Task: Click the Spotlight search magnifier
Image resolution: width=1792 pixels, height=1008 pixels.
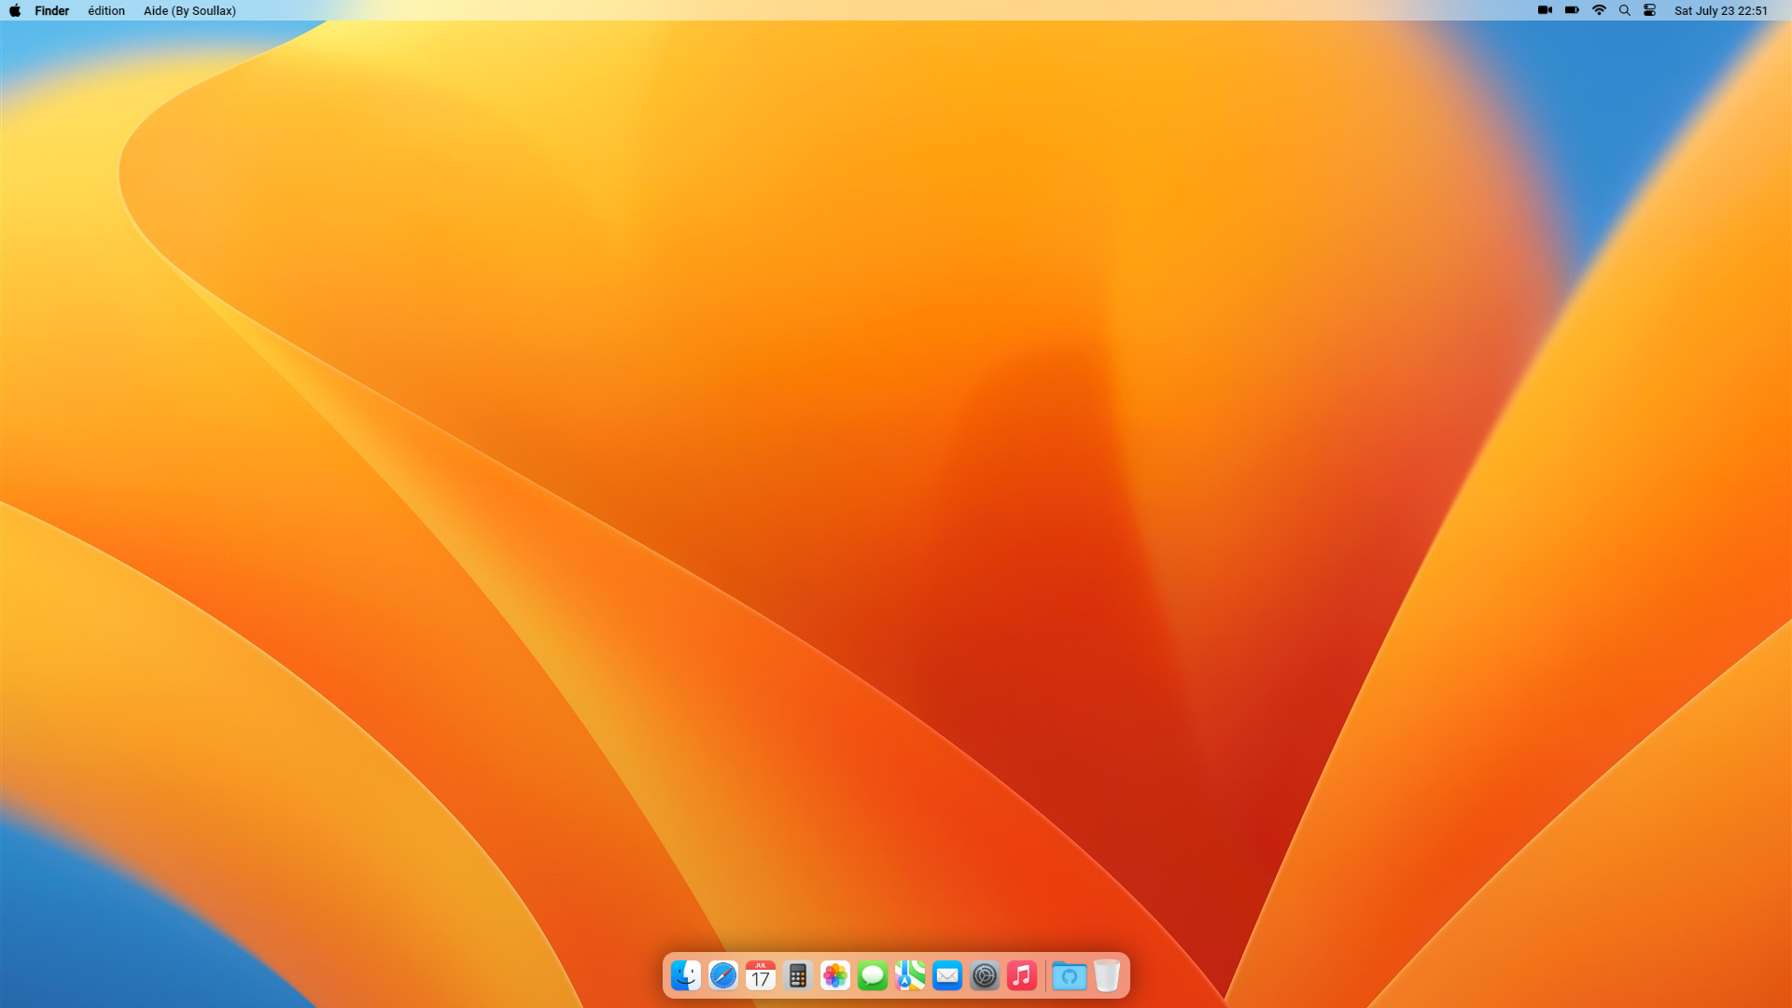Action: [x=1625, y=10]
